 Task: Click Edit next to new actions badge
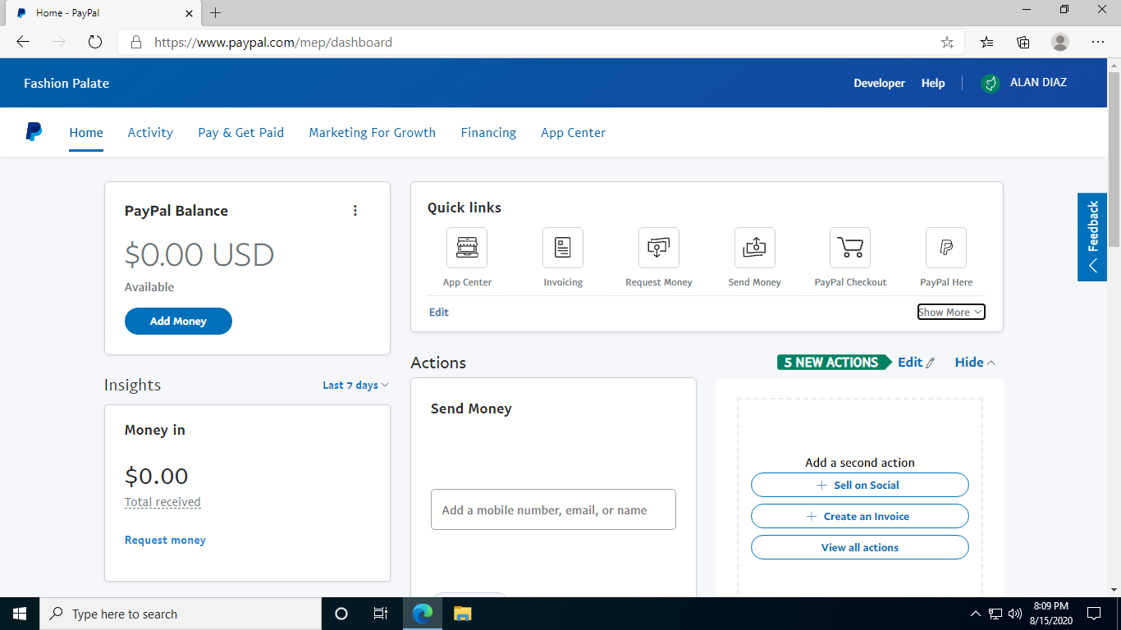916,363
